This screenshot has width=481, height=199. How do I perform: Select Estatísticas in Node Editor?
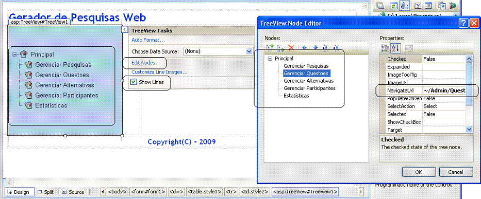coord(296,96)
